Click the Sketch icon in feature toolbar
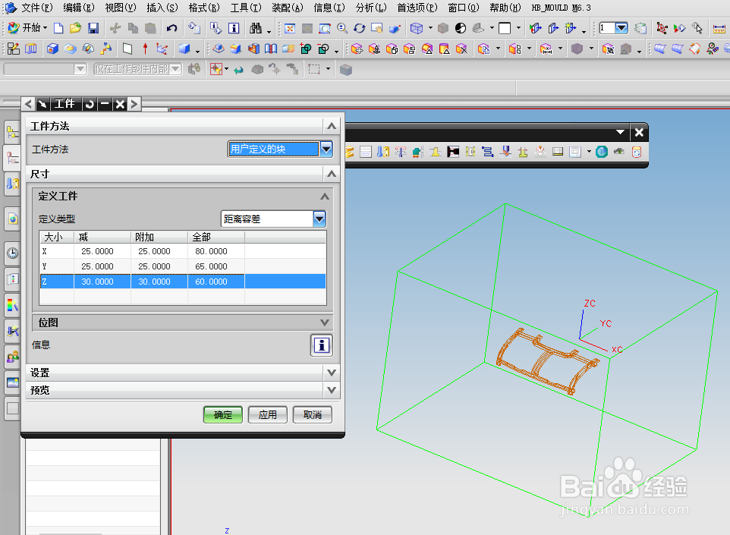This screenshot has height=535, width=730. pyautogui.click(x=14, y=49)
